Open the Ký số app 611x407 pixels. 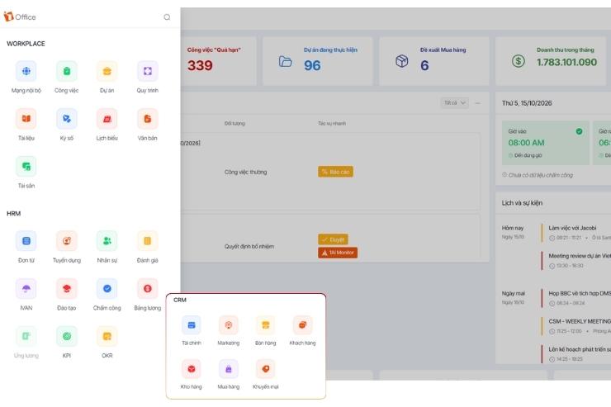tap(67, 119)
